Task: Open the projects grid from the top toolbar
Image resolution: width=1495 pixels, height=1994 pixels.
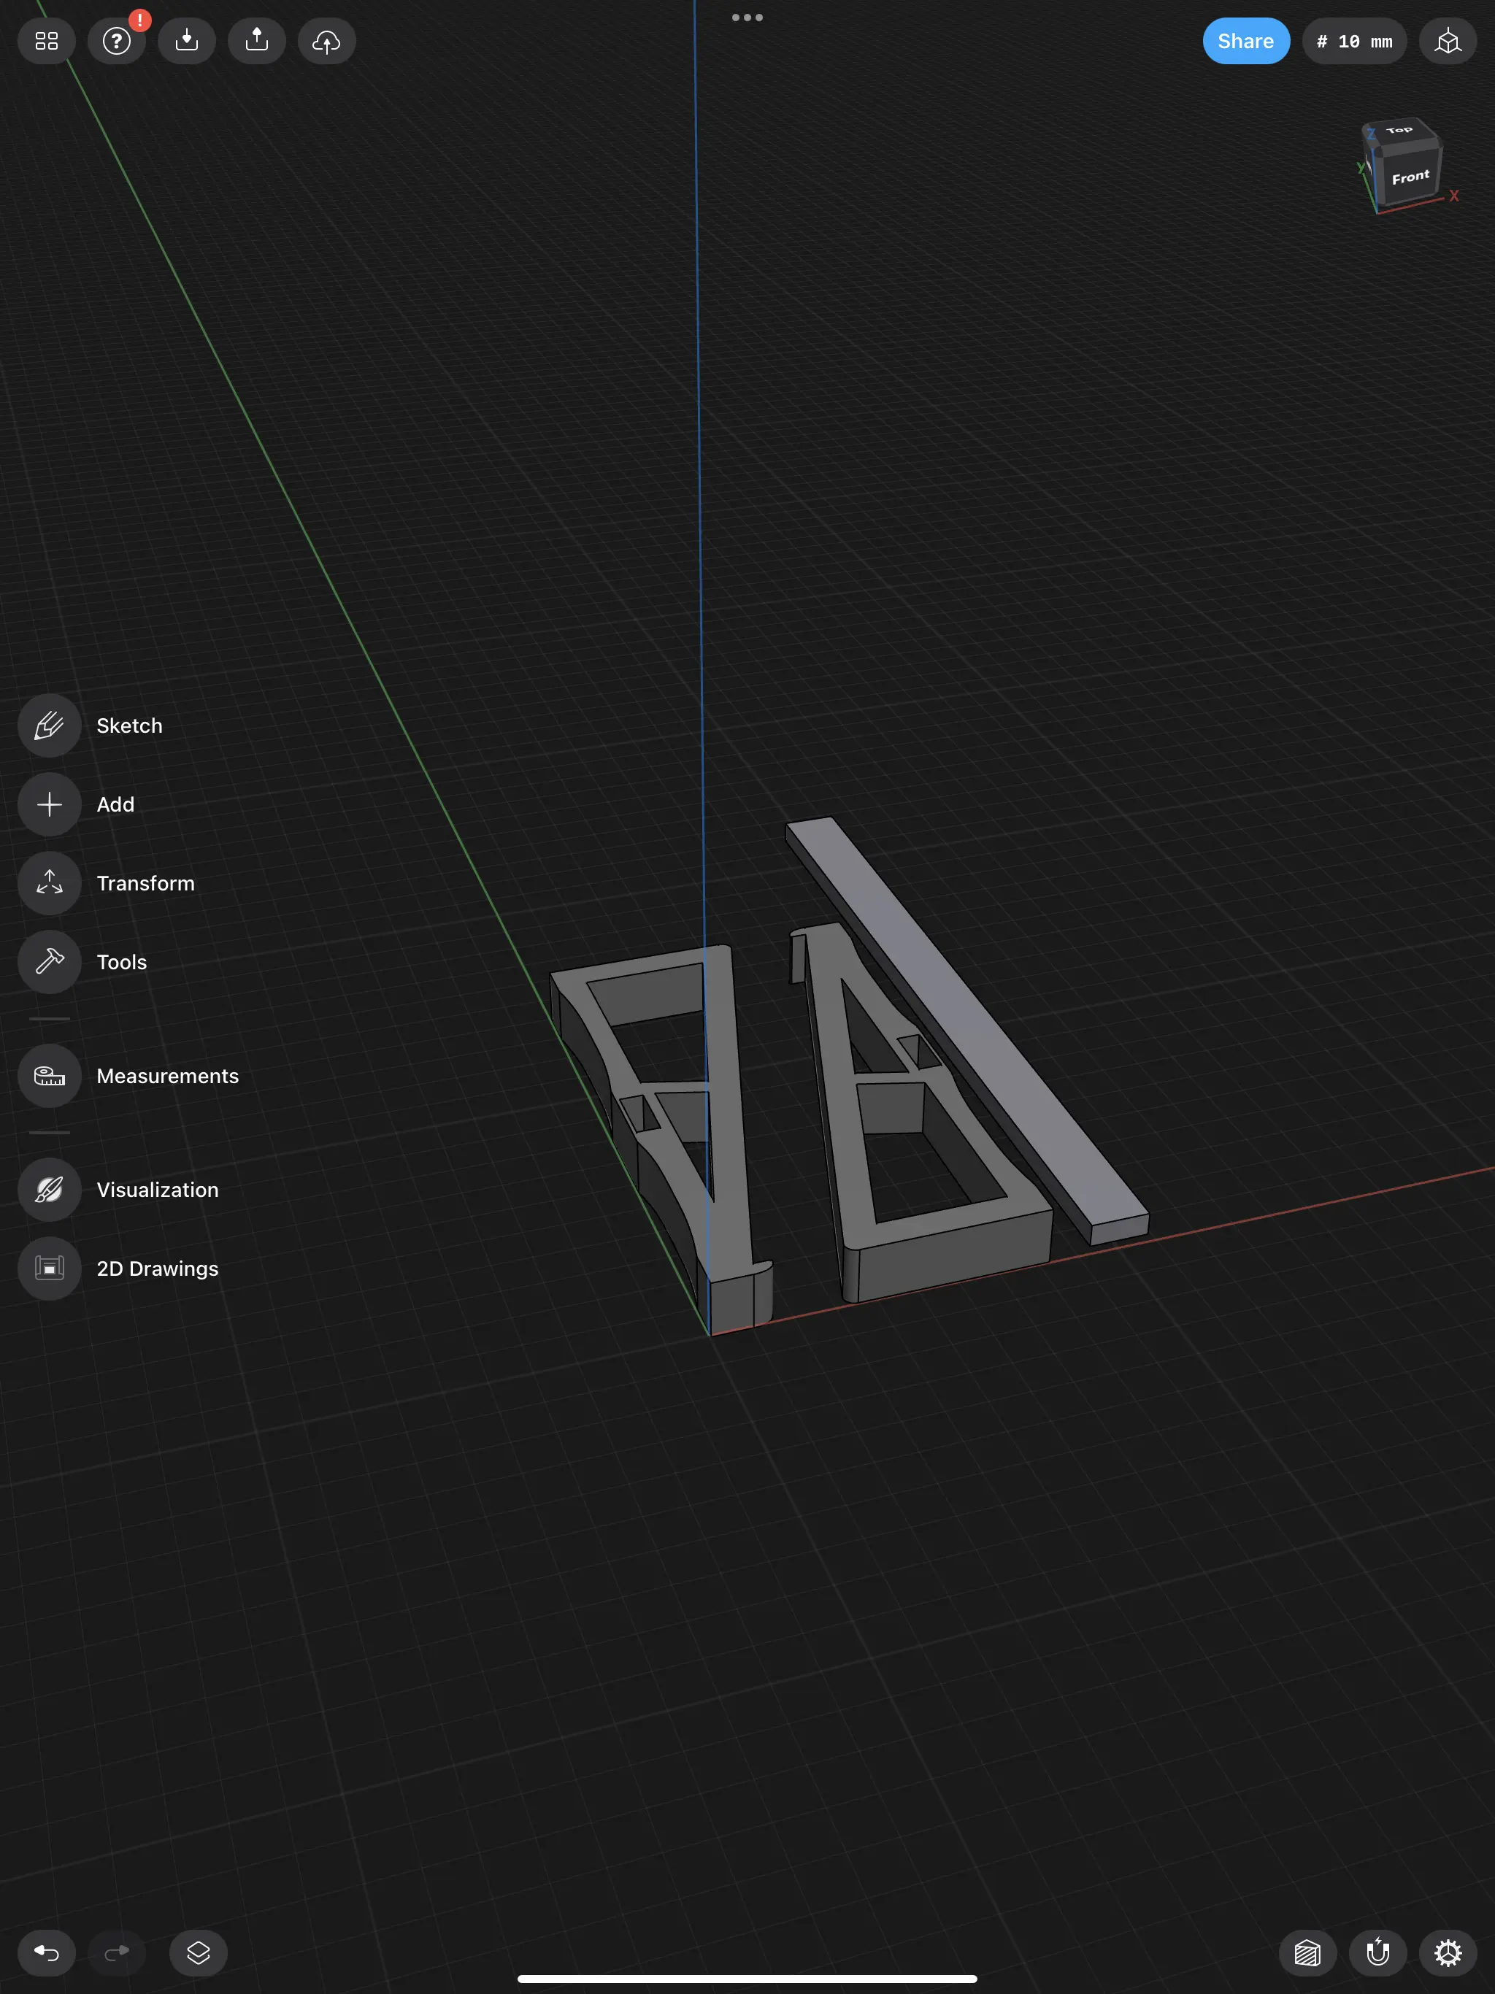Action: pyautogui.click(x=46, y=41)
